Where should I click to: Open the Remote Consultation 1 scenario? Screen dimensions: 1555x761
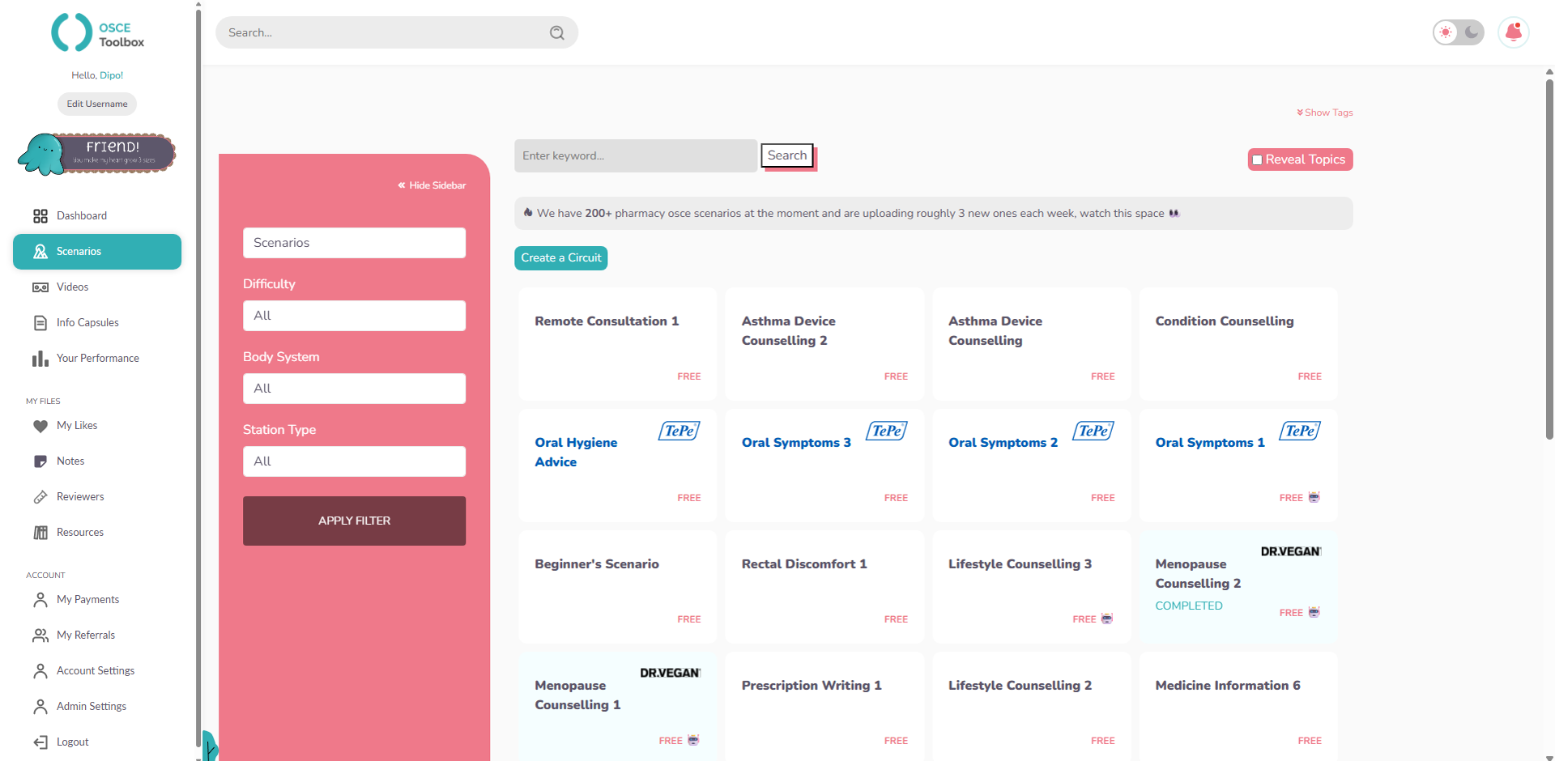[618, 344]
